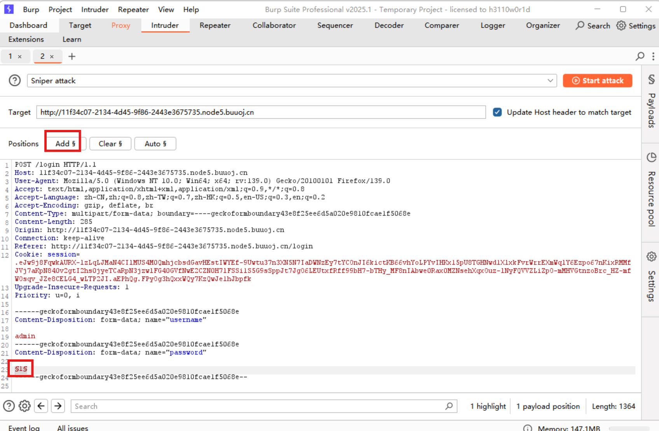Click the Upgrade-Insecure-Requests header line
The height and width of the screenshot is (431, 659).
[x=72, y=287]
